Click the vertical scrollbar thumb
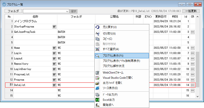Viewport: 204px width, 108px height. point(198,70)
